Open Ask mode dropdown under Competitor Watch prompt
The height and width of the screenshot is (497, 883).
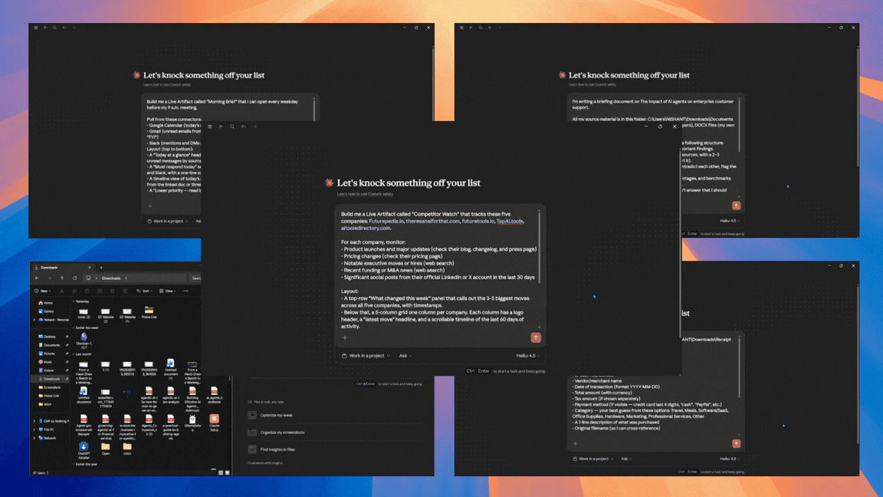point(405,356)
